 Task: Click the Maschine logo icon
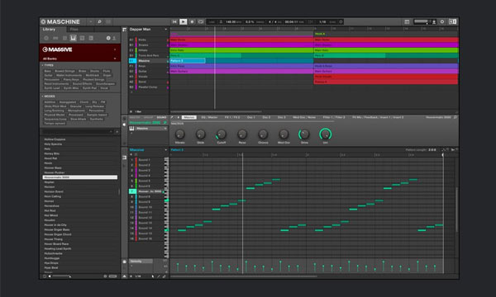[43, 21]
